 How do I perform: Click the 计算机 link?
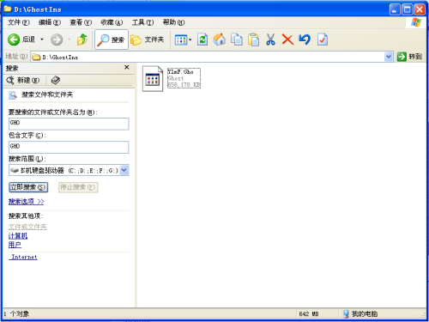point(18,236)
